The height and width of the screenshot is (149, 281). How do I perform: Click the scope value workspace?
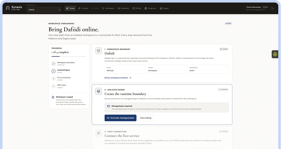coord(152,71)
